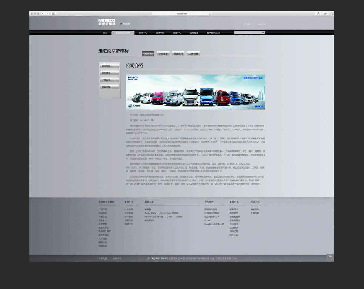Open footer link NAVECO车主俱乐部
Screen dimensions: 364x289
214,224
